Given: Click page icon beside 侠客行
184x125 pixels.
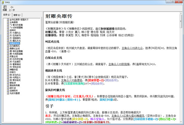Looking at the screenshot, I should (8, 72).
